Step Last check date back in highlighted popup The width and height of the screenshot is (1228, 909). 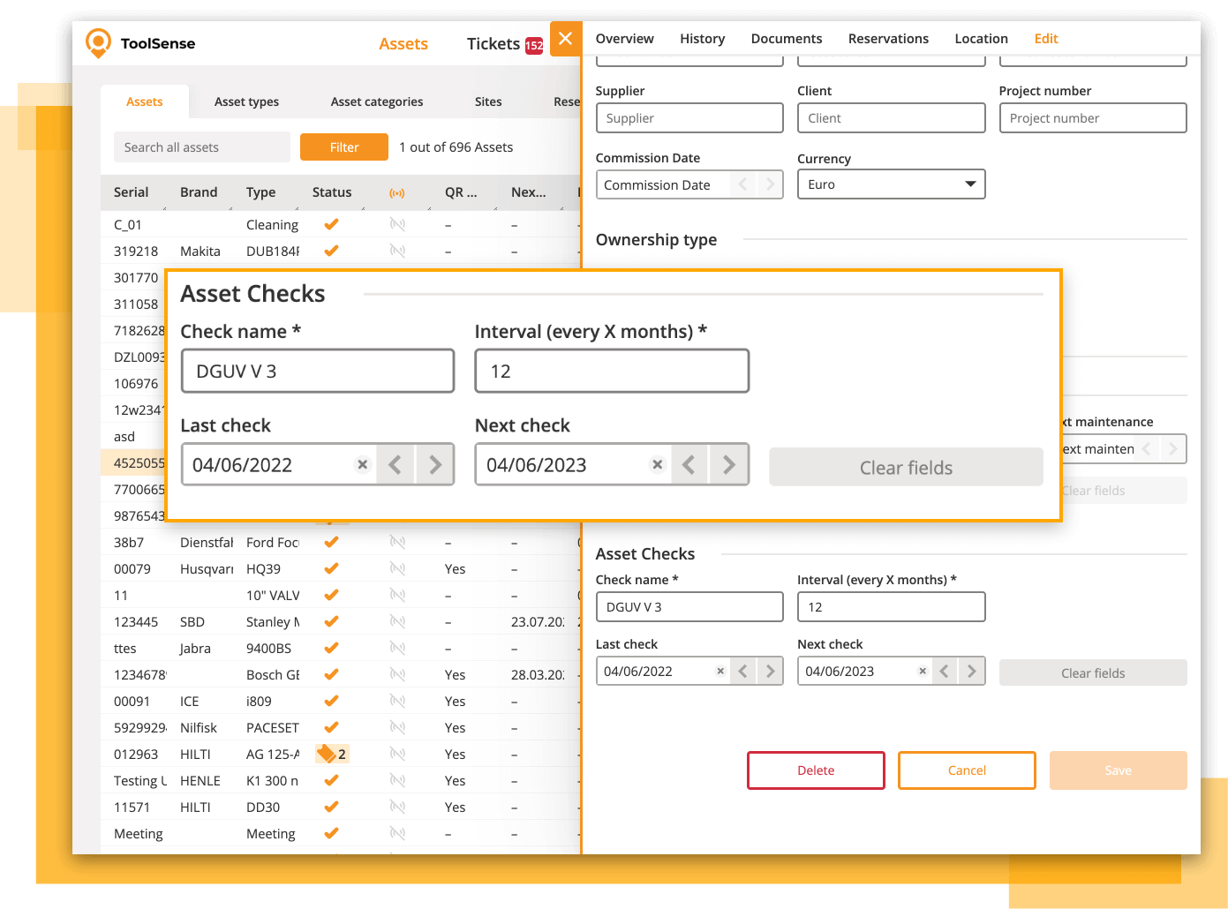396,465
